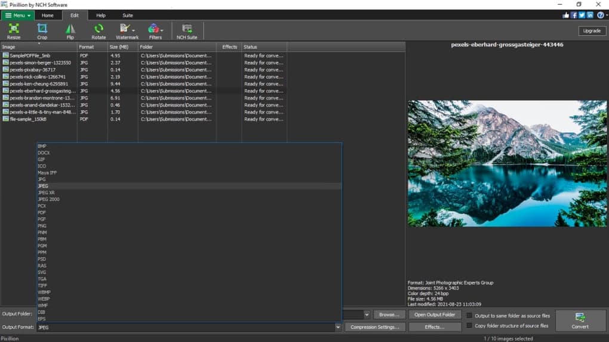
Task: Choose PNG from the format list
Action: pos(42,226)
